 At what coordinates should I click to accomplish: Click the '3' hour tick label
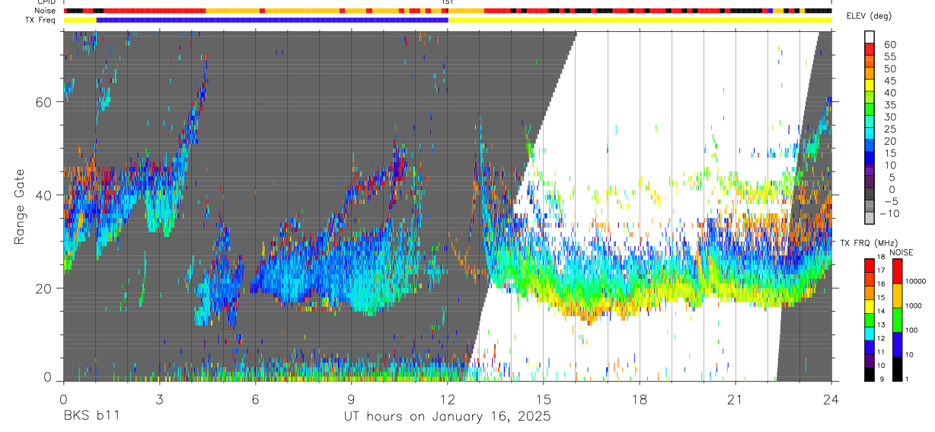[x=159, y=398]
